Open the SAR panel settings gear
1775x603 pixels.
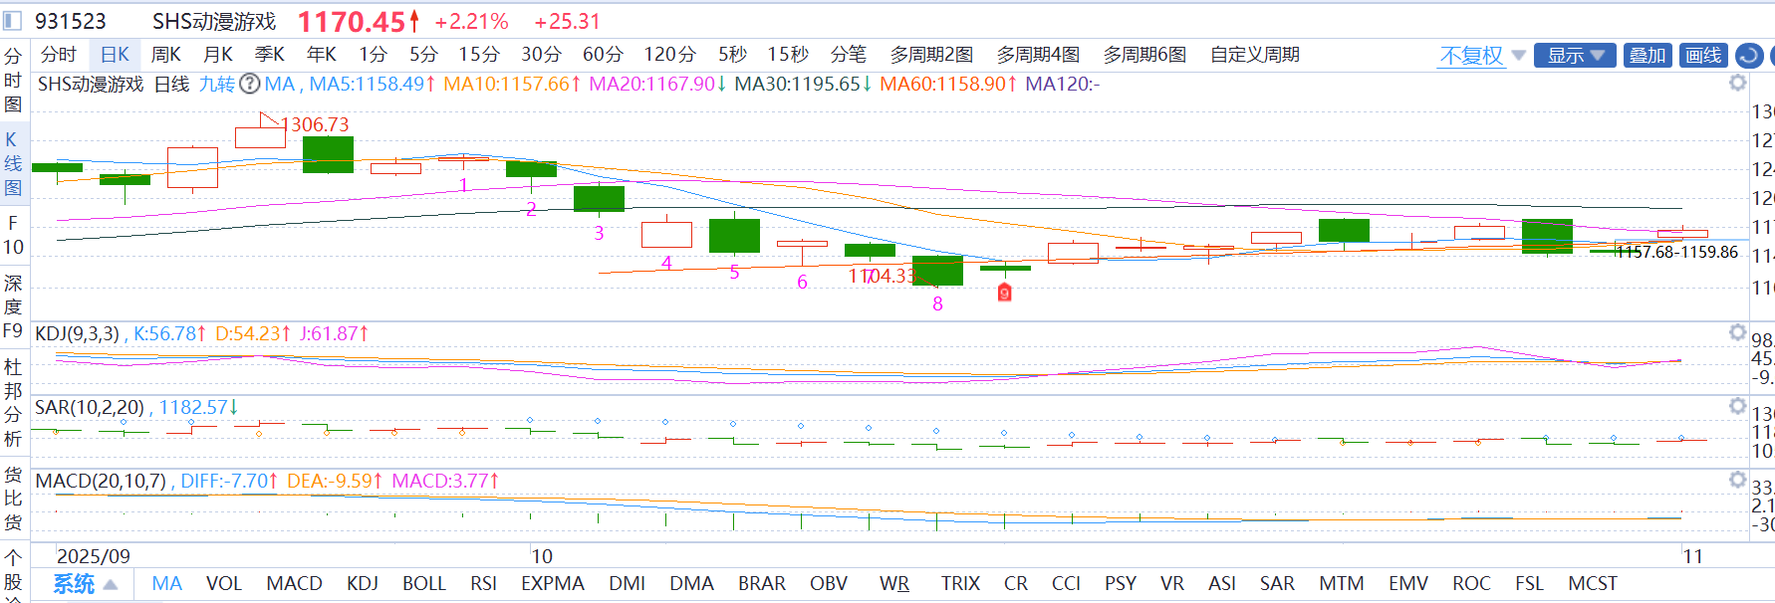[1738, 406]
